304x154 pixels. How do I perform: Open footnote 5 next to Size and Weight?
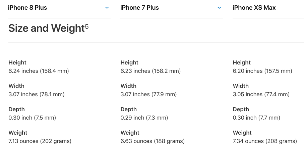[87, 26]
